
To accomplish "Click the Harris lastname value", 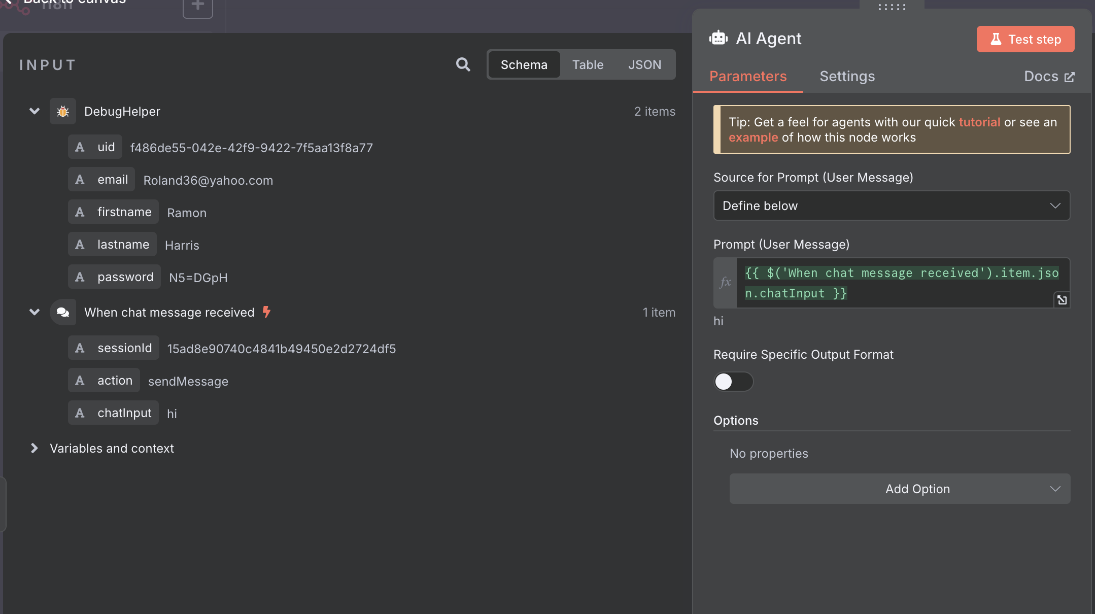I will [x=182, y=246].
